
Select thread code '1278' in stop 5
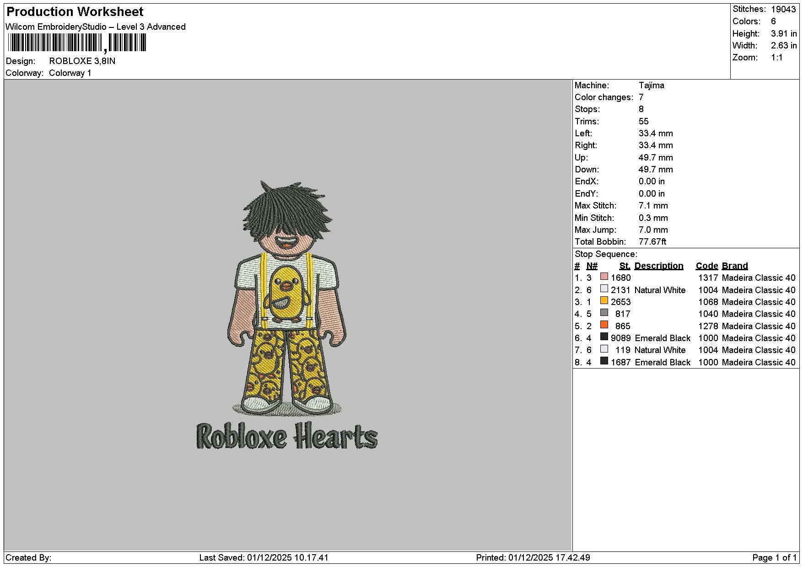708,326
